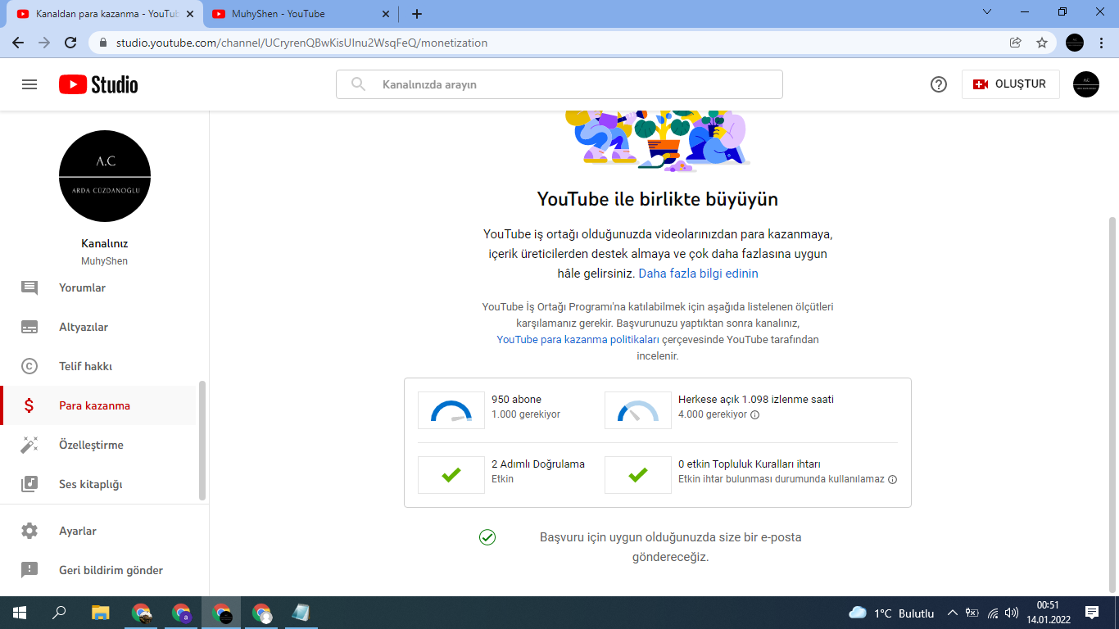This screenshot has height=629, width=1119.
Task: Open the taskbar clock showing 00:51
Action: click(x=1048, y=613)
